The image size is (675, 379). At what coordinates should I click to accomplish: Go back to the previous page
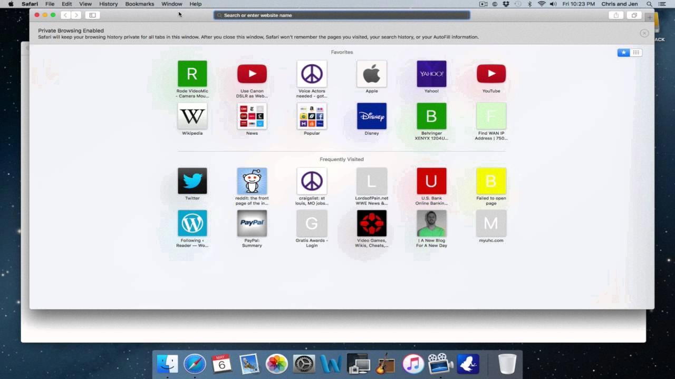click(x=65, y=15)
